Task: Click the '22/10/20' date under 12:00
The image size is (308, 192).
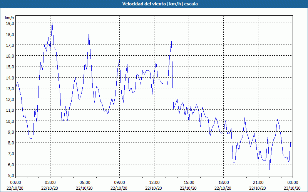Action: [153, 188]
